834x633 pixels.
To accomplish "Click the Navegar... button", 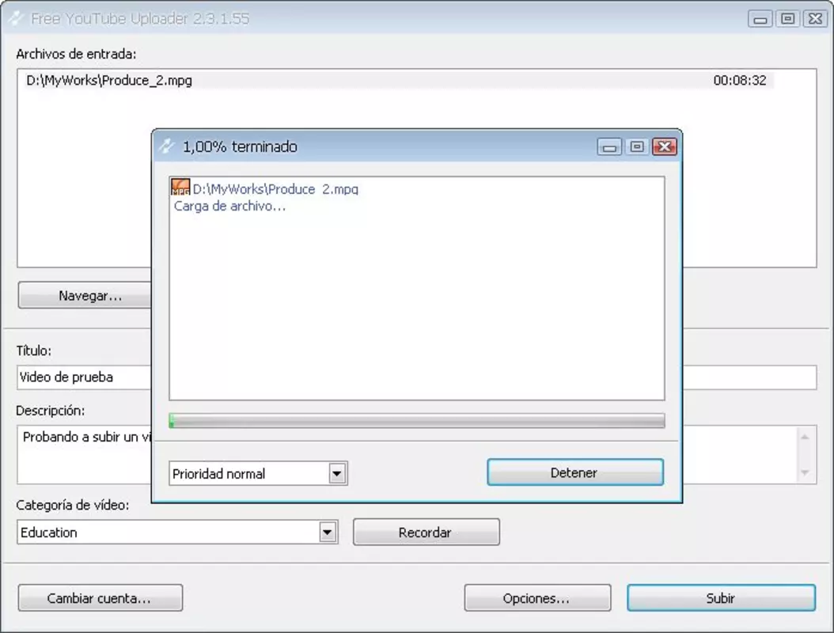I will tap(85, 296).
